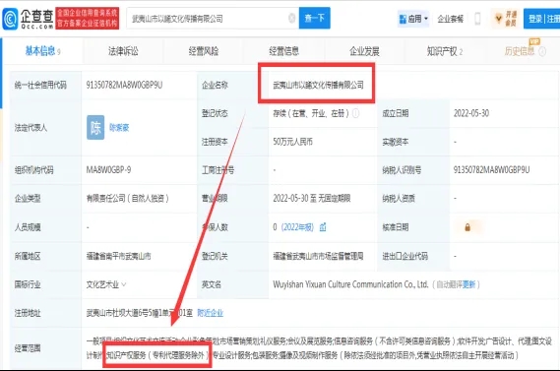Select the 50万元人民币 registered capital

(293, 142)
